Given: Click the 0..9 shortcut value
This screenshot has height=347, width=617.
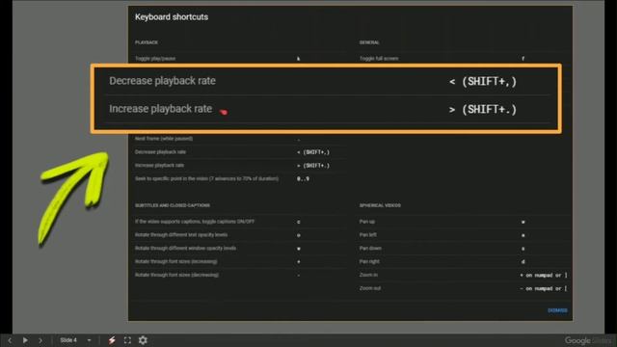Looking at the screenshot, I should pyautogui.click(x=303, y=179).
